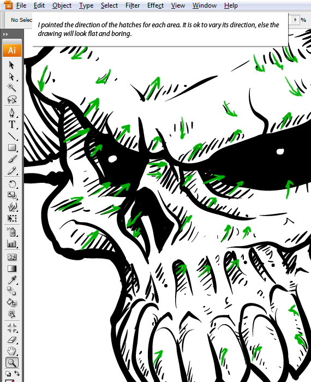The image size is (311, 382).
Task: Reset to default fill and stroke
Action: [8, 373]
